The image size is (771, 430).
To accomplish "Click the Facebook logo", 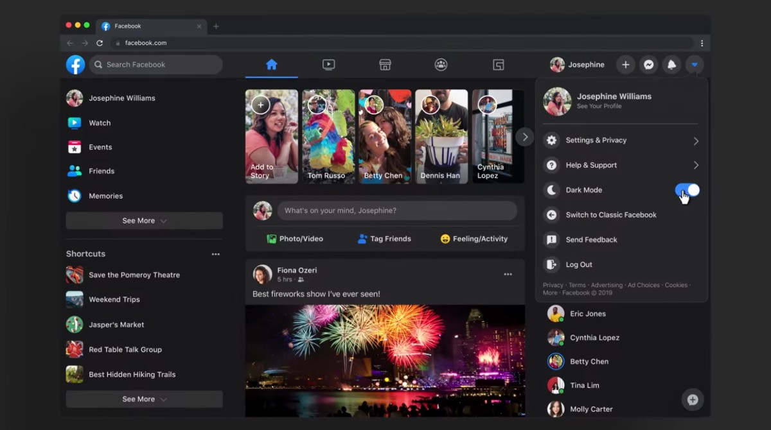I will point(75,65).
